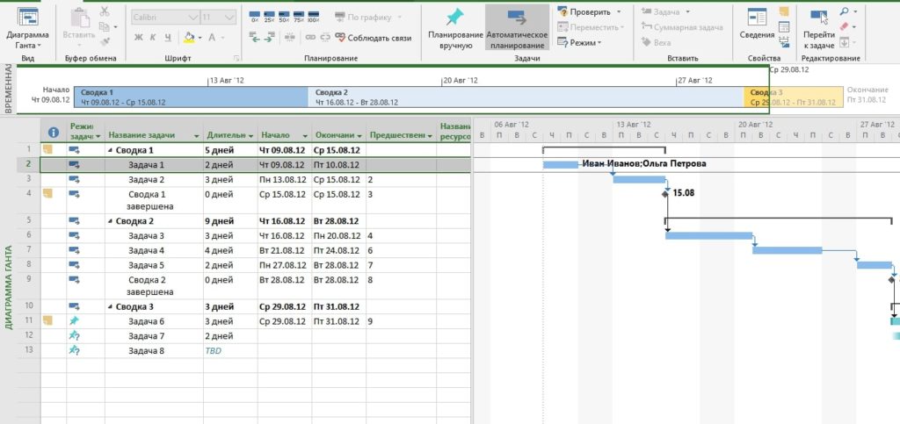The width and height of the screenshot is (900, 424).
Task: Toggle underline (Ч) formatting
Action: pos(168,38)
